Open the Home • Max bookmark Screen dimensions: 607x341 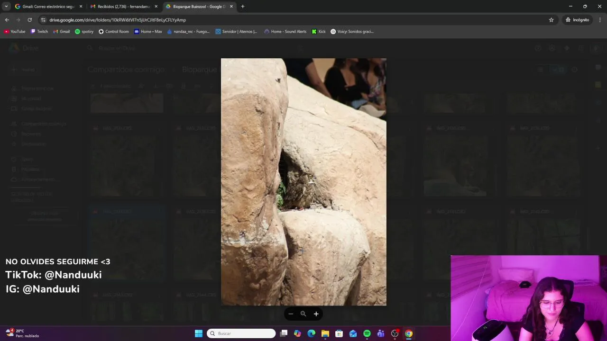coord(148,32)
